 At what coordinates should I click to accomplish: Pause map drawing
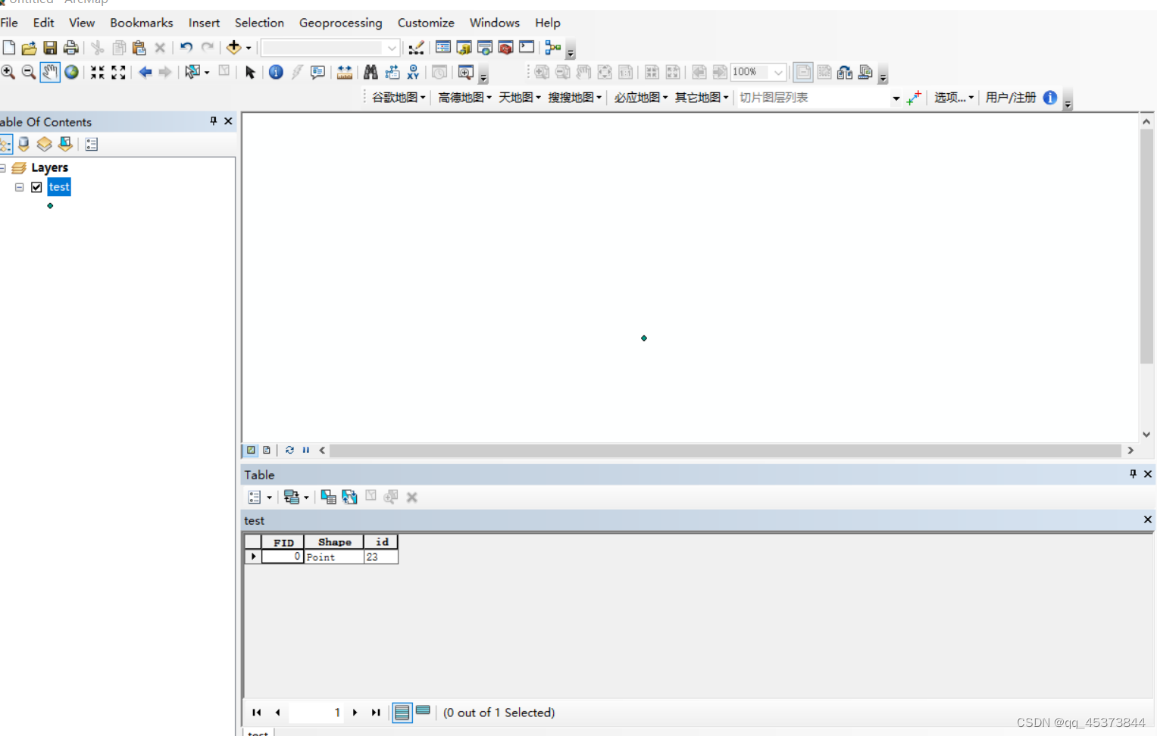306,450
